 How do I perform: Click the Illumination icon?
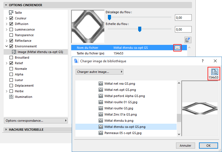tap(11, 97)
